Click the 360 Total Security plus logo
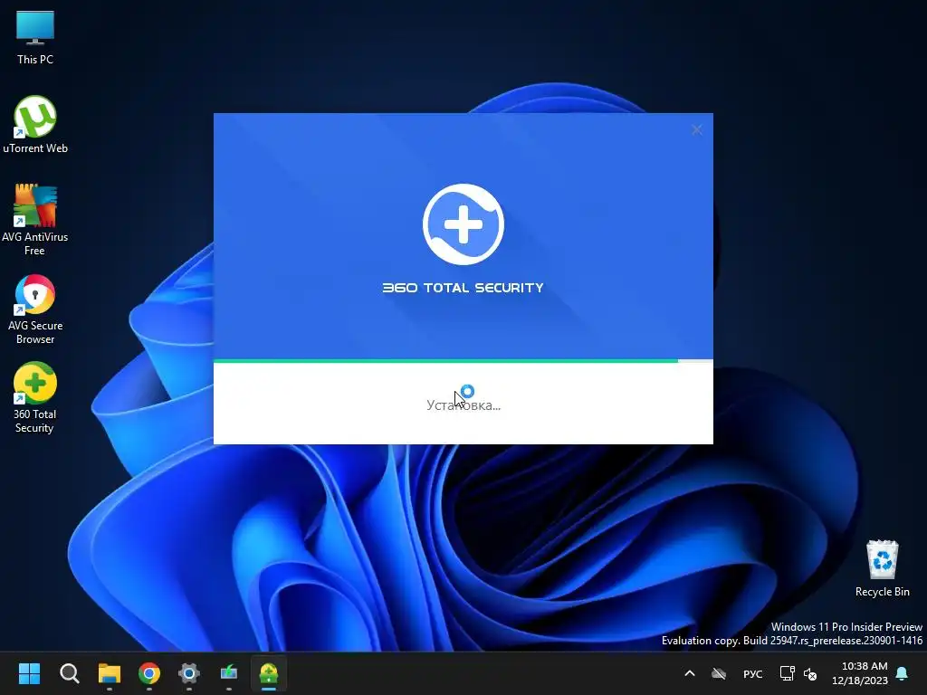The height and width of the screenshot is (695, 927). 463,224
